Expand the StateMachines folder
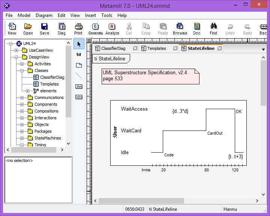 22,138
